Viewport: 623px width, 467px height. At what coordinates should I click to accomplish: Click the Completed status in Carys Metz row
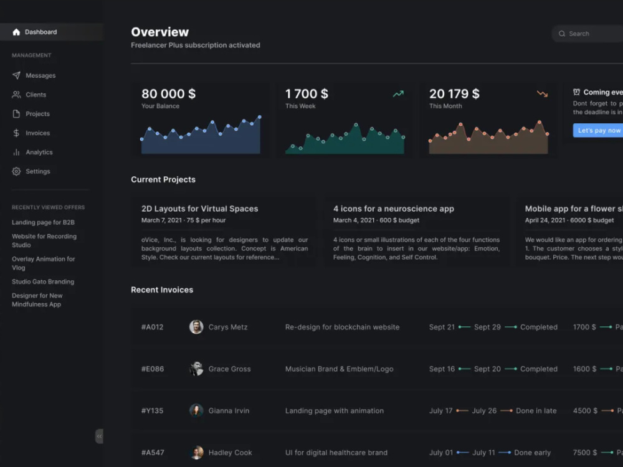[x=539, y=328]
